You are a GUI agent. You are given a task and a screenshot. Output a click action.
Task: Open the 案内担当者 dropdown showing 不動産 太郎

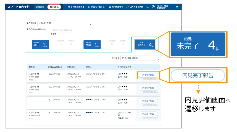click(x=65, y=23)
